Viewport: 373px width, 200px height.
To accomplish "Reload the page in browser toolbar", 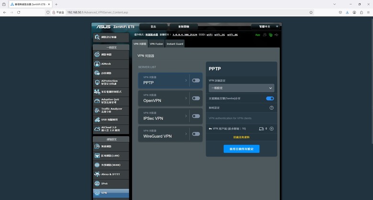I will click(19, 12).
